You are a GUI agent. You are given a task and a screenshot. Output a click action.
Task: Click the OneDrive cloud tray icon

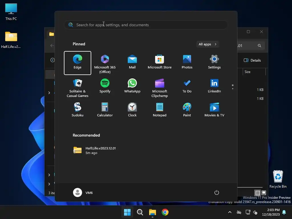click(x=239, y=212)
